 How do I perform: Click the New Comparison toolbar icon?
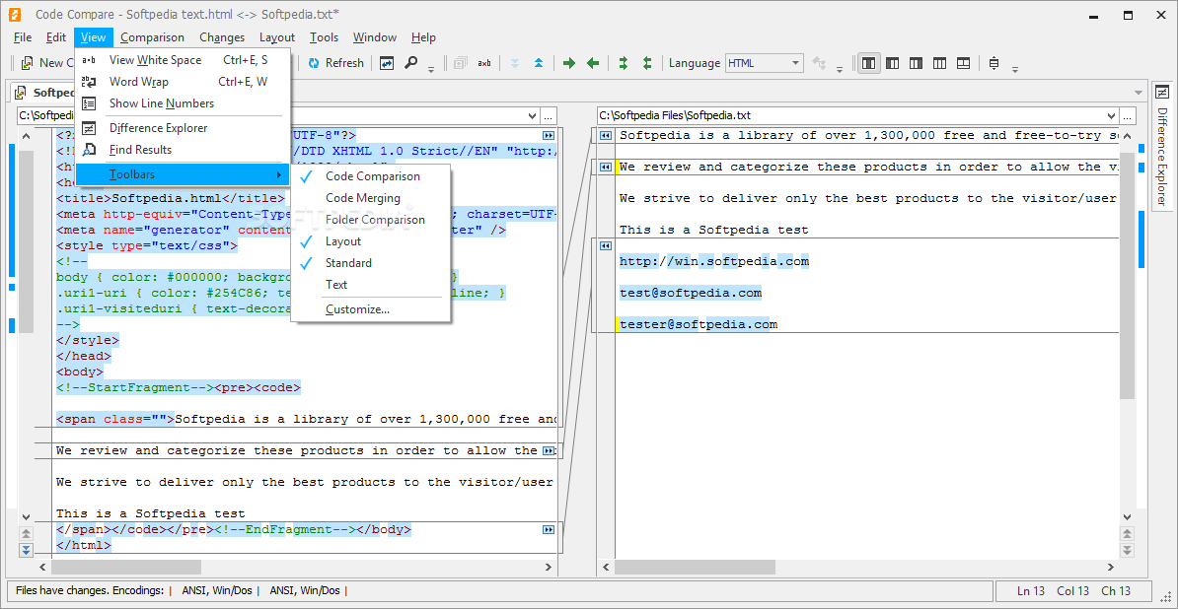point(27,63)
